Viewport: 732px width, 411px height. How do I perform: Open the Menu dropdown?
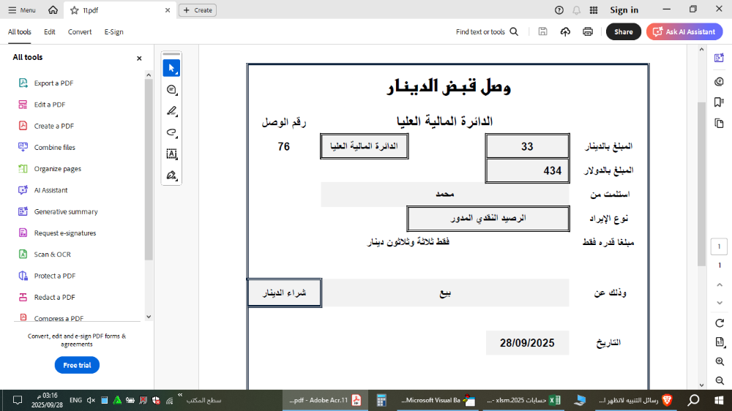[x=21, y=10]
